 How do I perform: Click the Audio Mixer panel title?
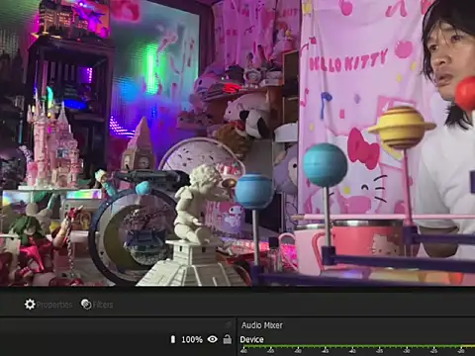click(x=262, y=325)
